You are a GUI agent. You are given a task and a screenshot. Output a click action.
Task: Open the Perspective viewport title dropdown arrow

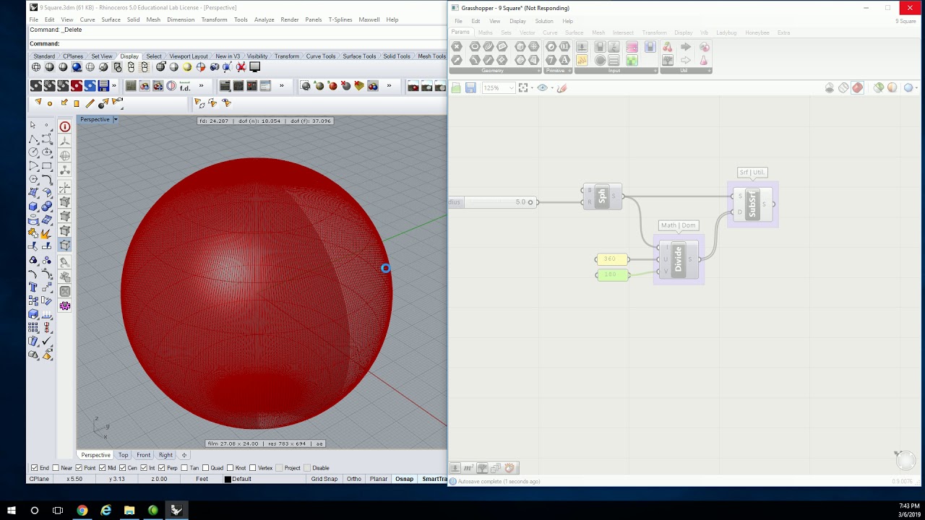click(115, 119)
